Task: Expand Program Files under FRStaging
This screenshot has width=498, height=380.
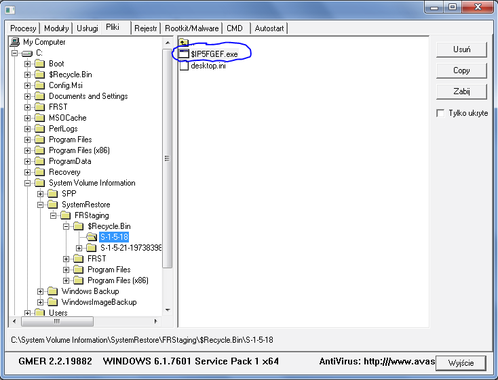Action: pos(66,270)
